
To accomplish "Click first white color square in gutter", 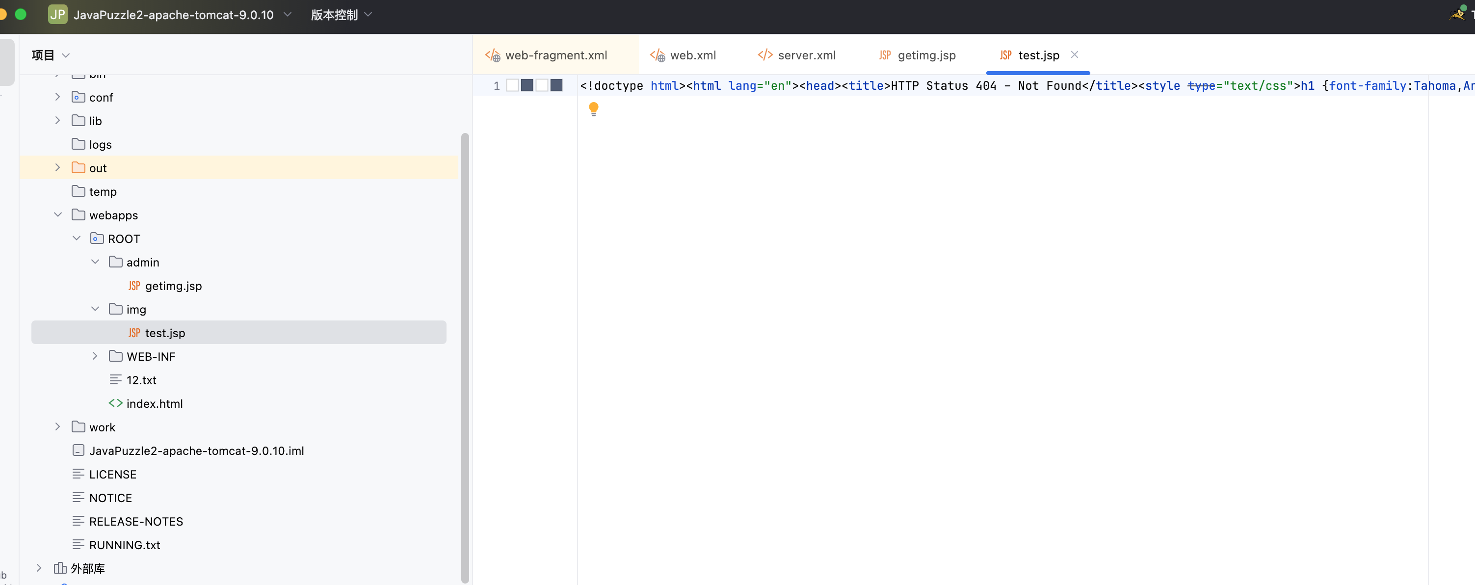I will (x=512, y=85).
